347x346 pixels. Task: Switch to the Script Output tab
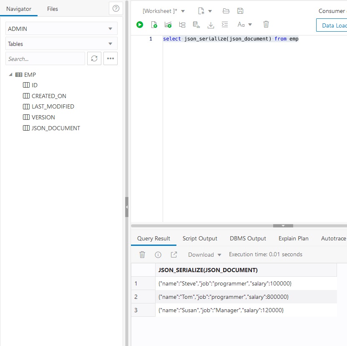tap(200, 238)
